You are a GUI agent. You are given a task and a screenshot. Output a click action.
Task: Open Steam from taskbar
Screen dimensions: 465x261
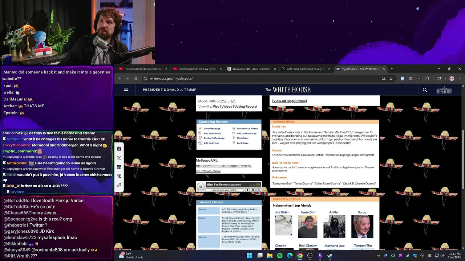[x=329, y=256]
